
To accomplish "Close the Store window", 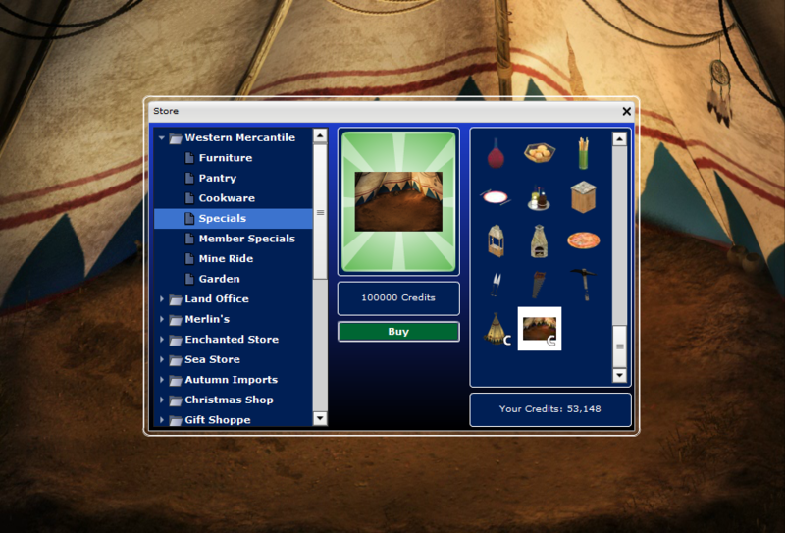I will coord(627,111).
